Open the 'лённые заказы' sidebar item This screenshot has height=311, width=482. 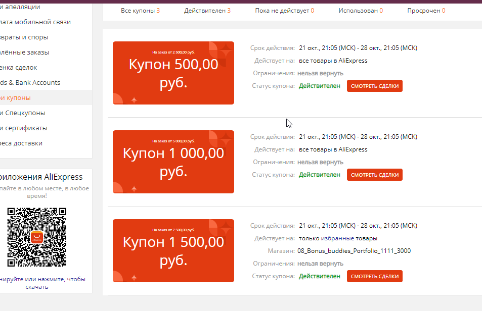pyautogui.click(x=24, y=53)
